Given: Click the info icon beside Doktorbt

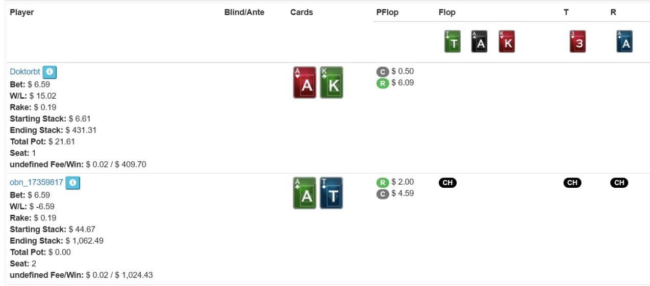Looking at the screenshot, I should (x=49, y=72).
